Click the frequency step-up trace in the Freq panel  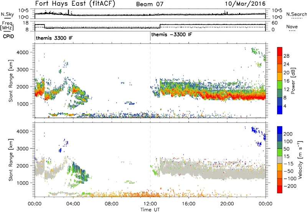(160, 26)
